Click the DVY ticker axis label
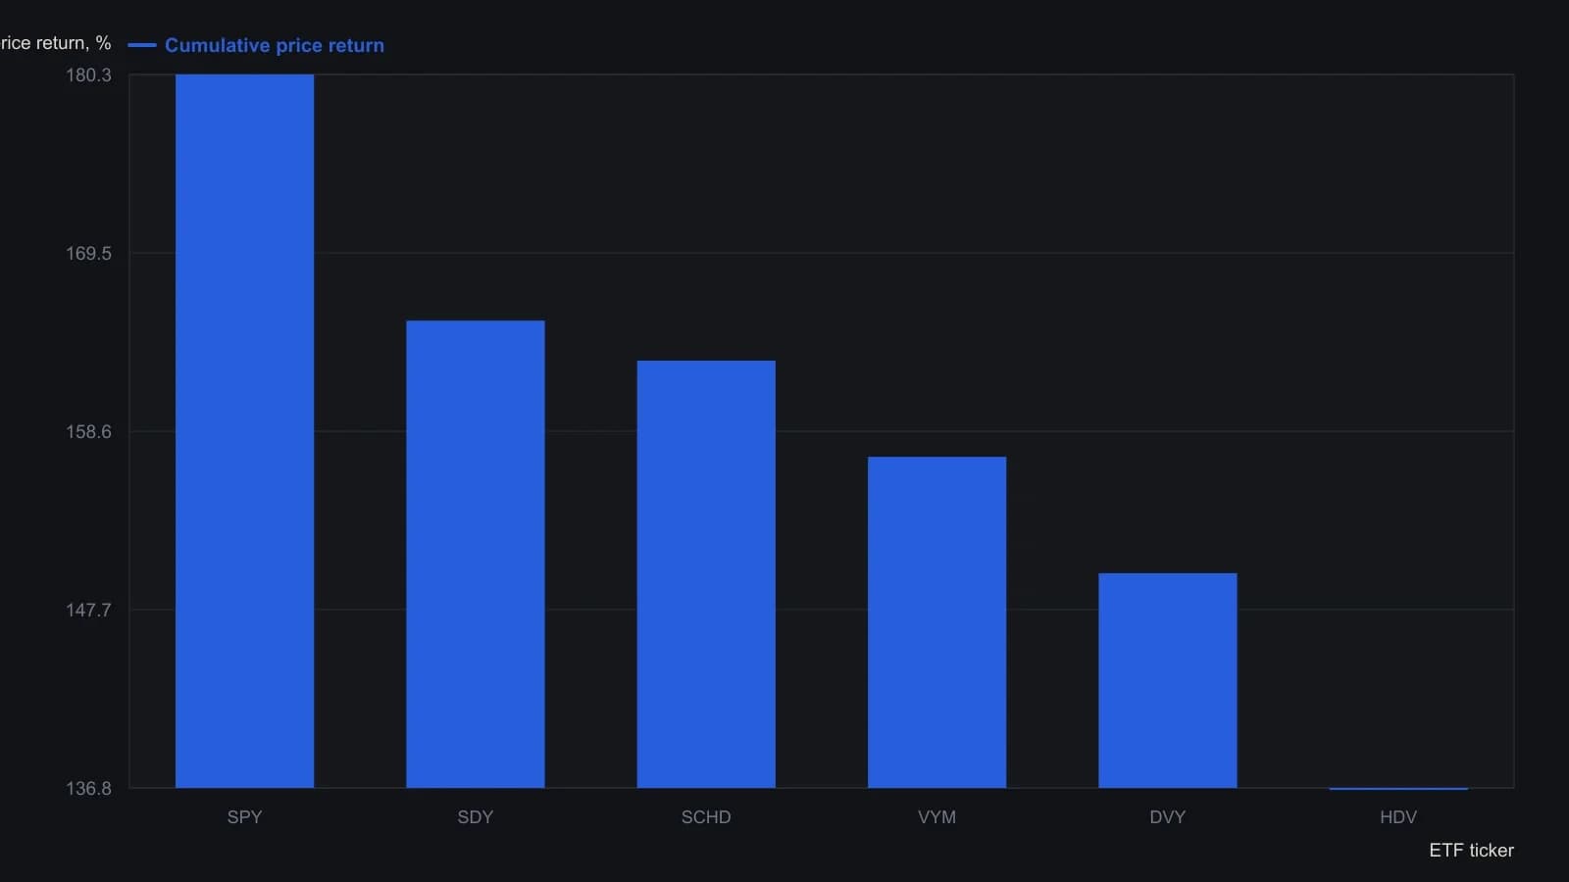1569x882 pixels. point(1168,817)
